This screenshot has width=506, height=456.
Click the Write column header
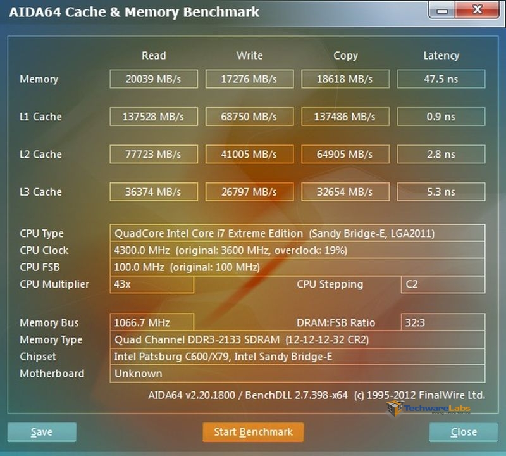coord(249,55)
